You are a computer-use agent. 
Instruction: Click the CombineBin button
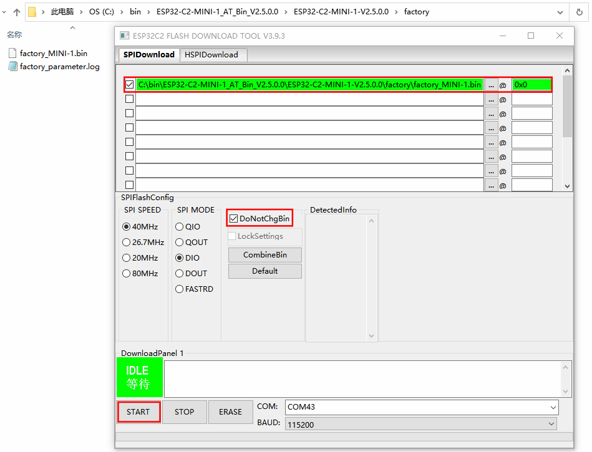(x=264, y=255)
